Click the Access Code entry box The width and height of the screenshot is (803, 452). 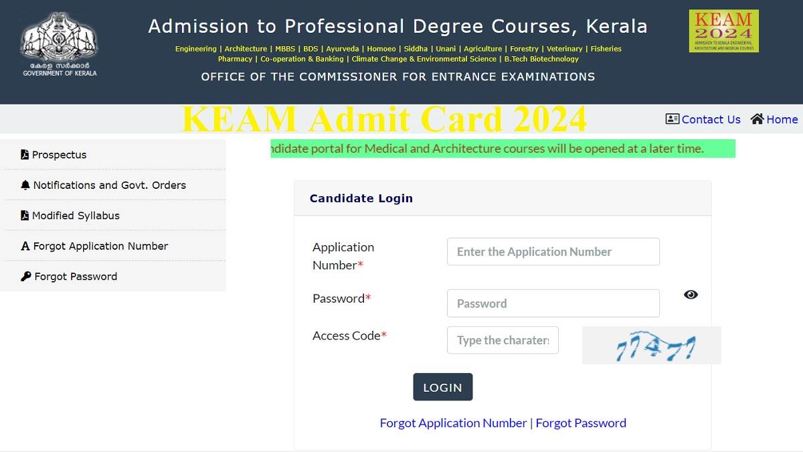click(x=503, y=340)
